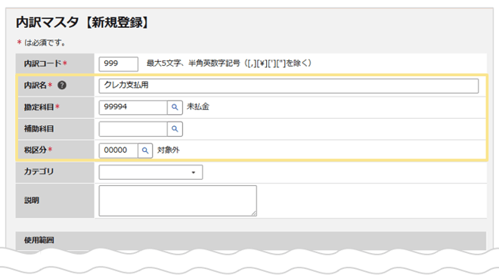The width and height of the screenshot is (499, 278).
Task: Select the 内訳マスタ【新規登録】 title
Action: pyautogui.click(x=82, y=23)
